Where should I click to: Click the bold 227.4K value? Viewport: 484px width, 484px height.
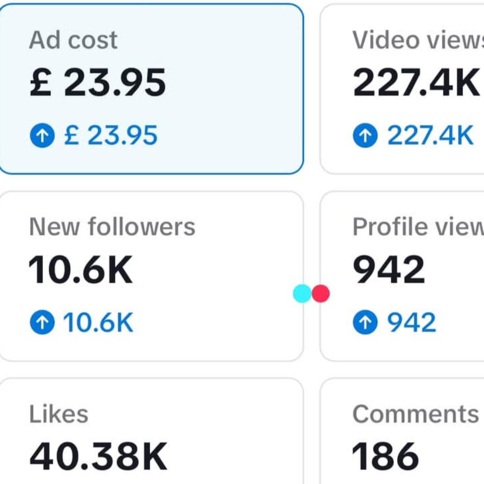click(416, 83)
